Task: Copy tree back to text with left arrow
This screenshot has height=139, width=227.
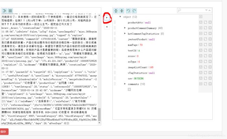Action: [x=107, y=27]
